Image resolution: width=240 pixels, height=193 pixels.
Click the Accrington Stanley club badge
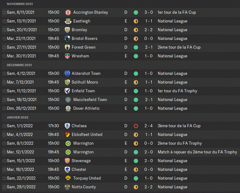pos(68,12)
